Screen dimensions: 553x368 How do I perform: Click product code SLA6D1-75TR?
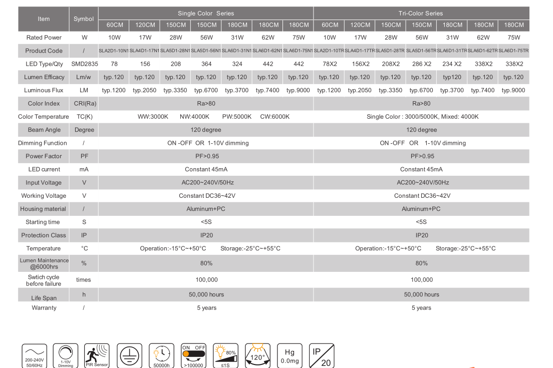pyautogui.click(x=513, y=51)
